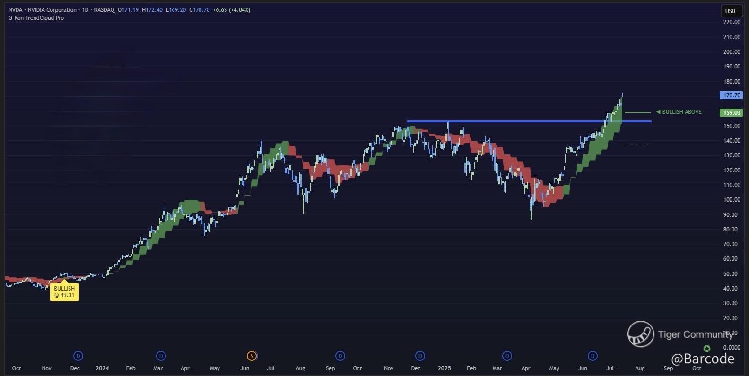This screenshot has width=749, height=376.
Task: Click 40.00 on the price axis
Action: tap(731, 289)
